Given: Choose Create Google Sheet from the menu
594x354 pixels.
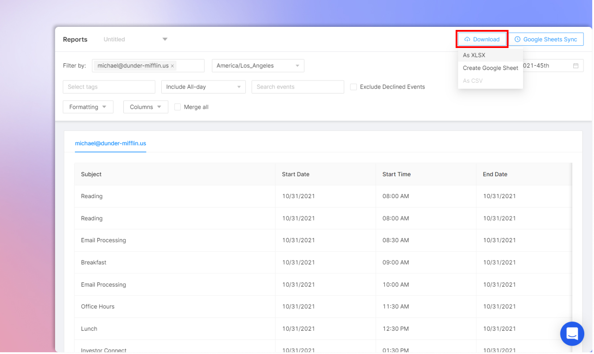Looking at the screenshot, I should (x=490, y=68).
